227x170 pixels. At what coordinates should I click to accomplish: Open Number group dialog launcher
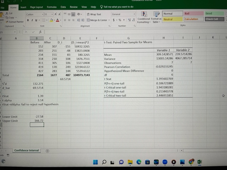coord(135,26)
